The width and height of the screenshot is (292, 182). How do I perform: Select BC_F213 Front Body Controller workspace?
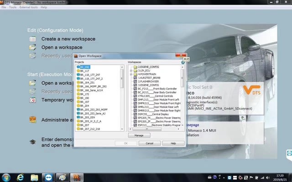point(155,89)
